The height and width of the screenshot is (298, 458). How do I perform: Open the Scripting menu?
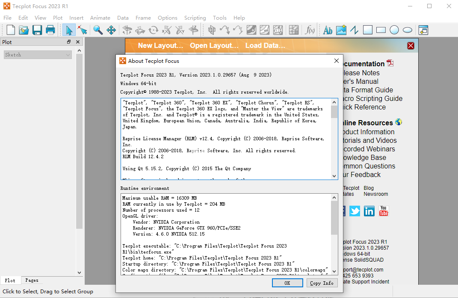click(x=195, y=18)
